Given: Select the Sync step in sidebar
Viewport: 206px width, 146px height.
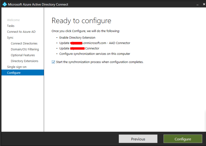Looking at the screenshot, I should click(x=10, y=38).
